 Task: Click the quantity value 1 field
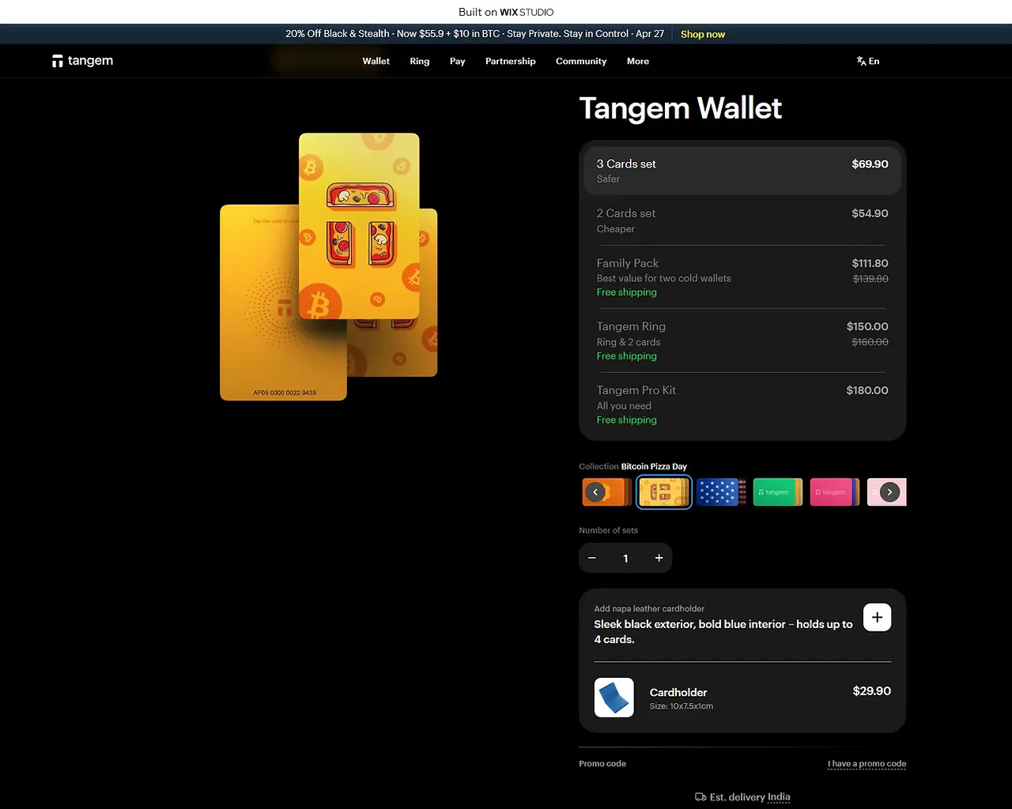(x=625, y=558)
